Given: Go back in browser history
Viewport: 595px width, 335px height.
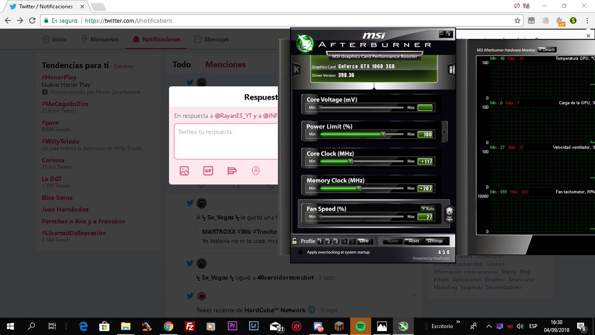Looking at the screenshot, I should tap(8, 21).
